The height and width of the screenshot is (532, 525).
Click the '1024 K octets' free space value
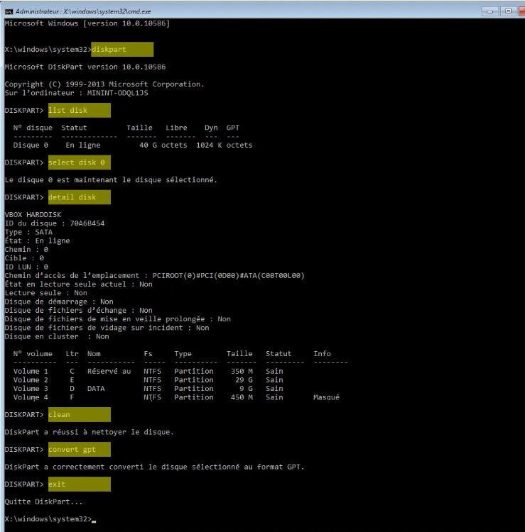pyautogui.click(x=224, y=145)
